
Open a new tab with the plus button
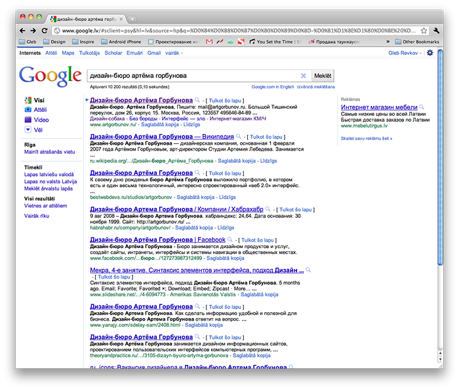point(132,18)
